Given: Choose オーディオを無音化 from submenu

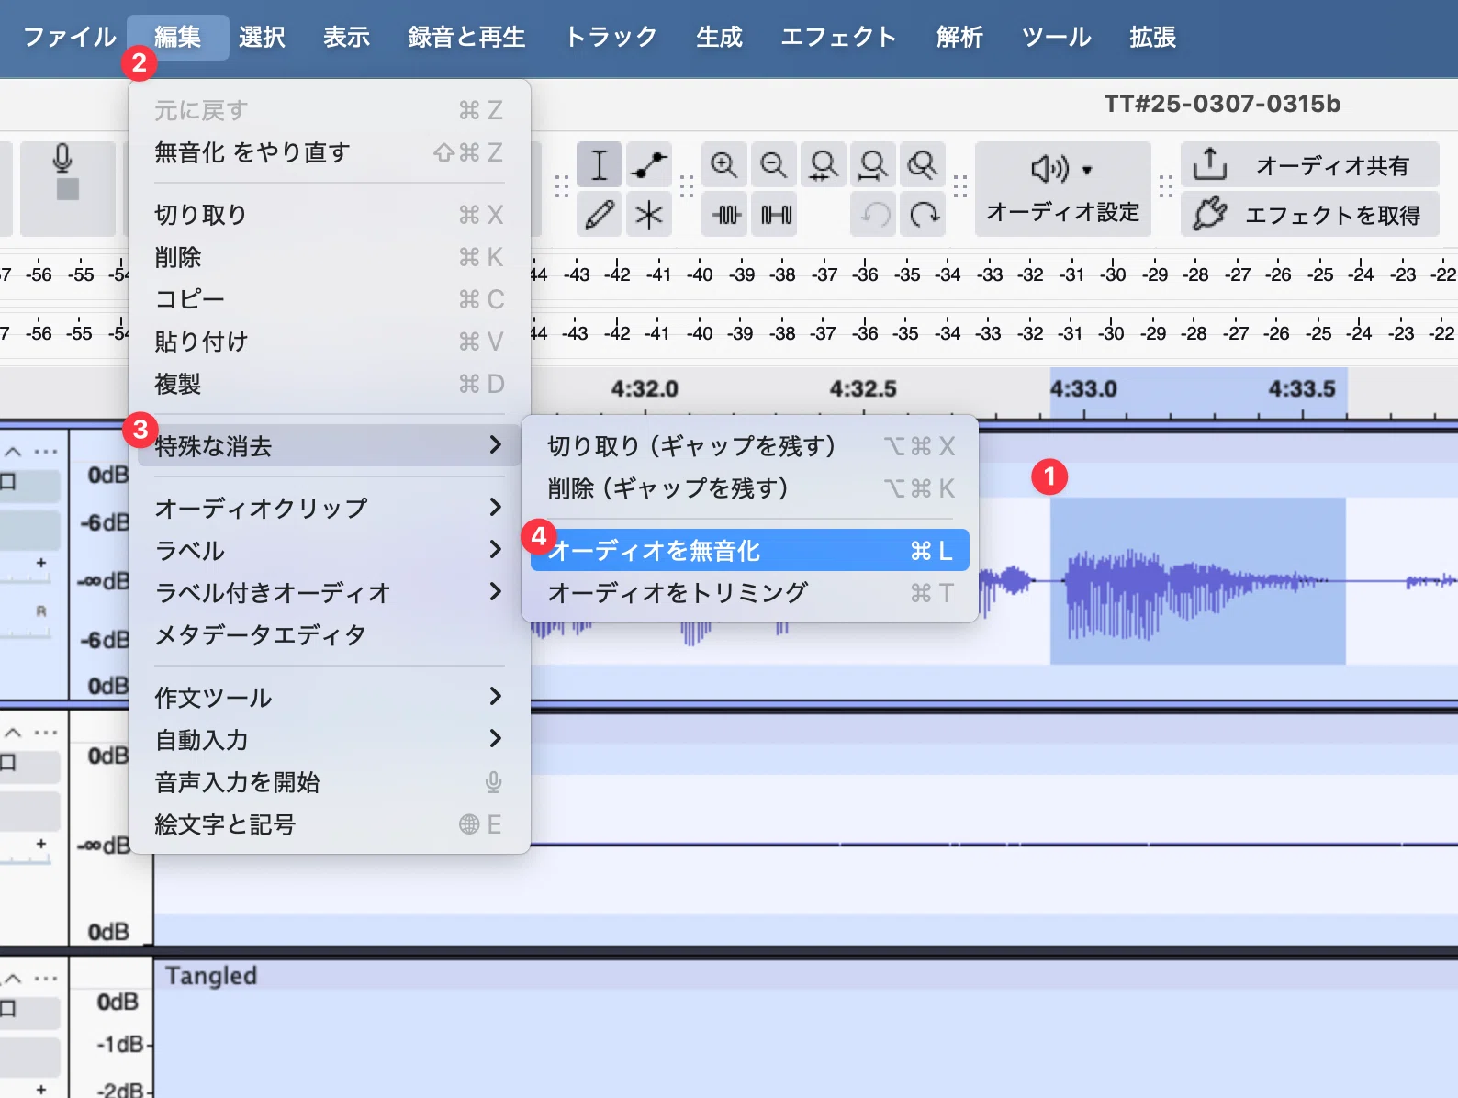Looking at the screenshot, I should pyautogui.click(x=749, y=550).
